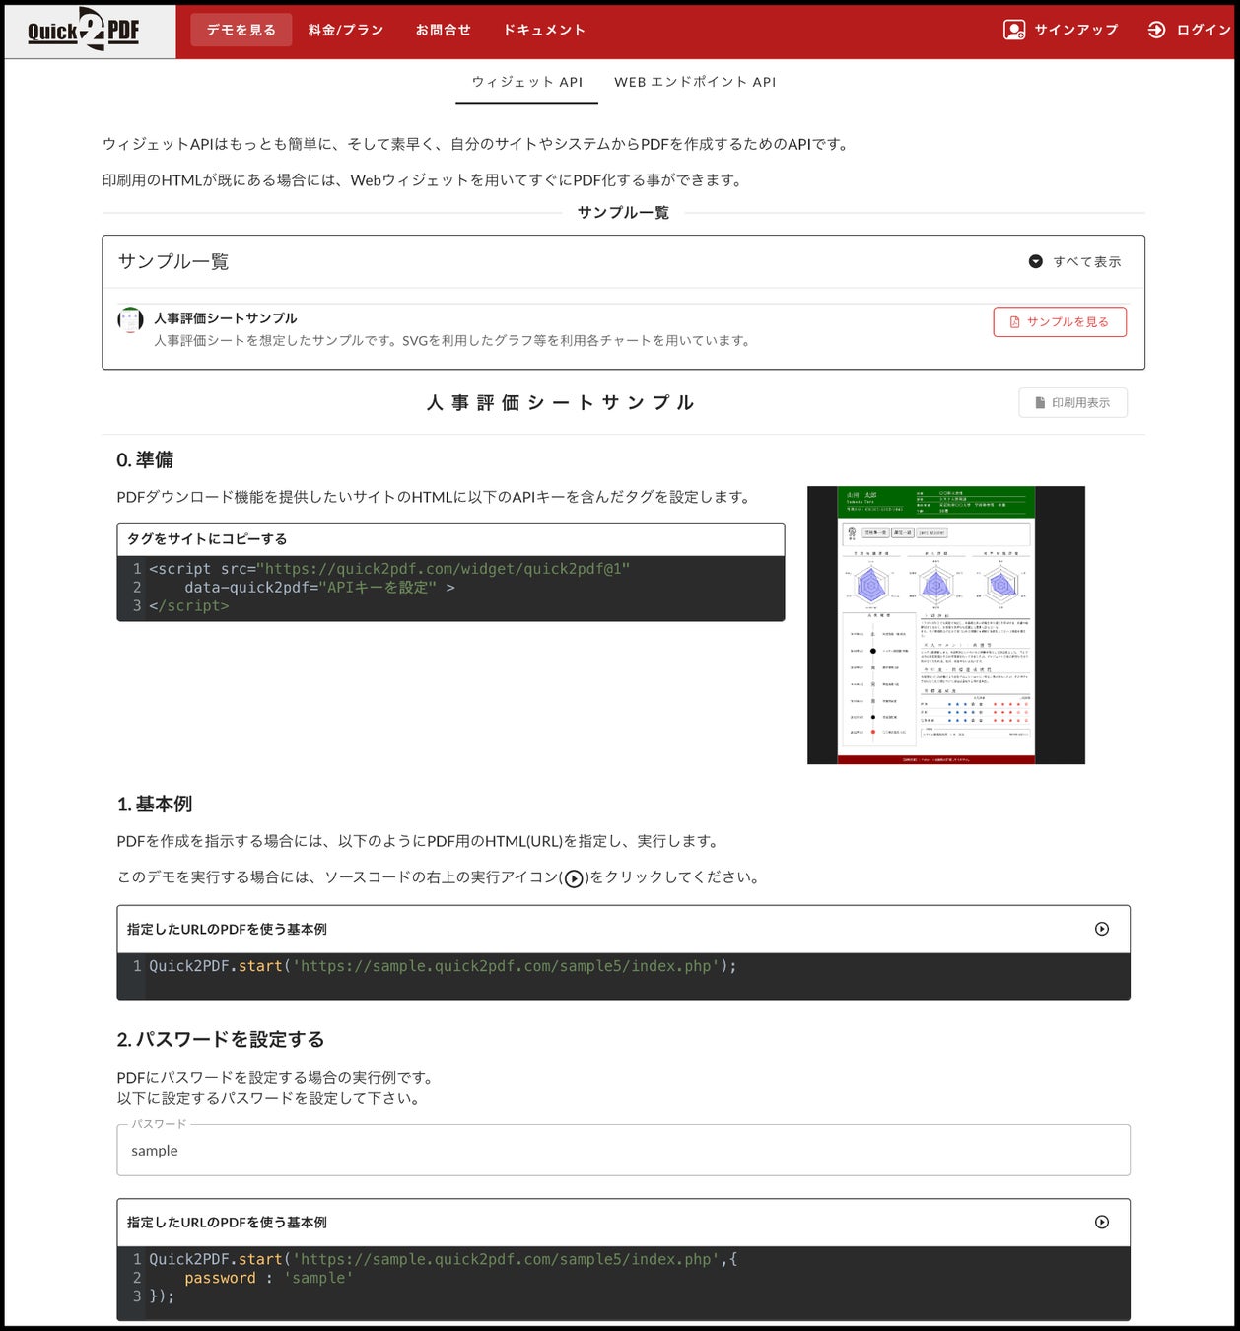Select the 人事評価シートサンプル list title
1240x1331 pixels.
226,317
